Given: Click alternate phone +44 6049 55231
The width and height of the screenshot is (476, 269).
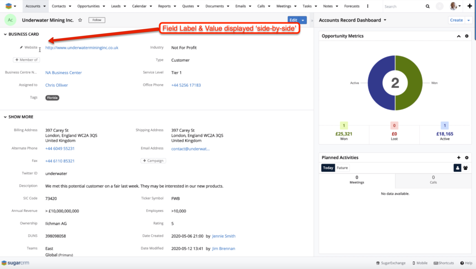Looking at the screenshot, I should pyautogui.click(x=60, y=149).
